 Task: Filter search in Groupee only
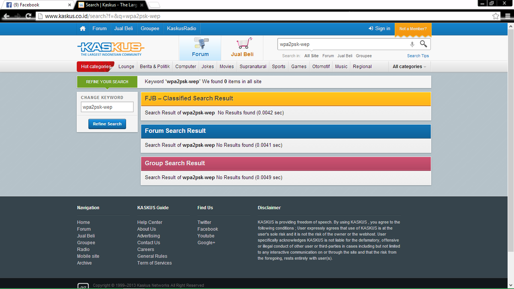(364, 56)
